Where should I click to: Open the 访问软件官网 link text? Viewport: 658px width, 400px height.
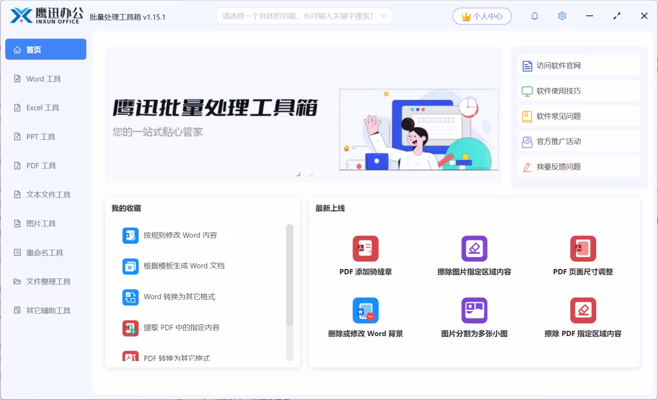pyautogui.click(x=558, y=66)
